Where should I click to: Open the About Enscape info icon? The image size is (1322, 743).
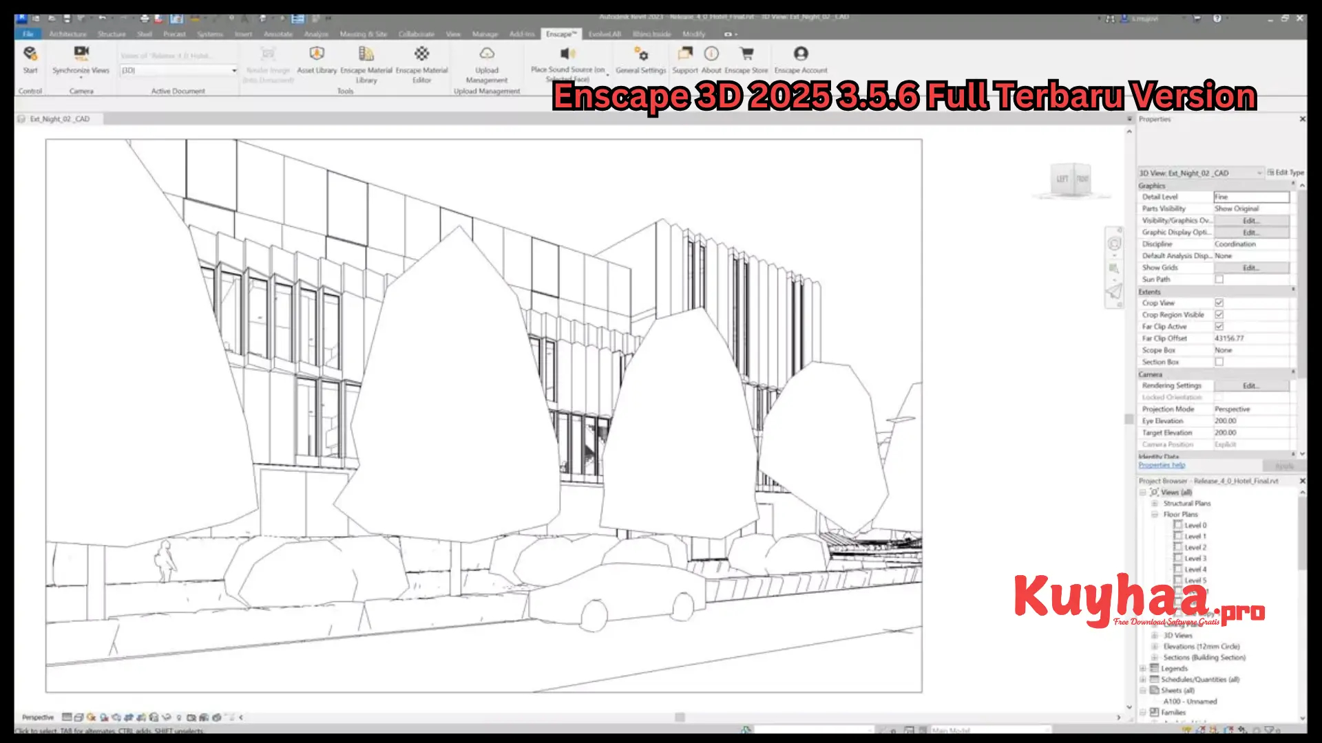(x=711, y=54)
